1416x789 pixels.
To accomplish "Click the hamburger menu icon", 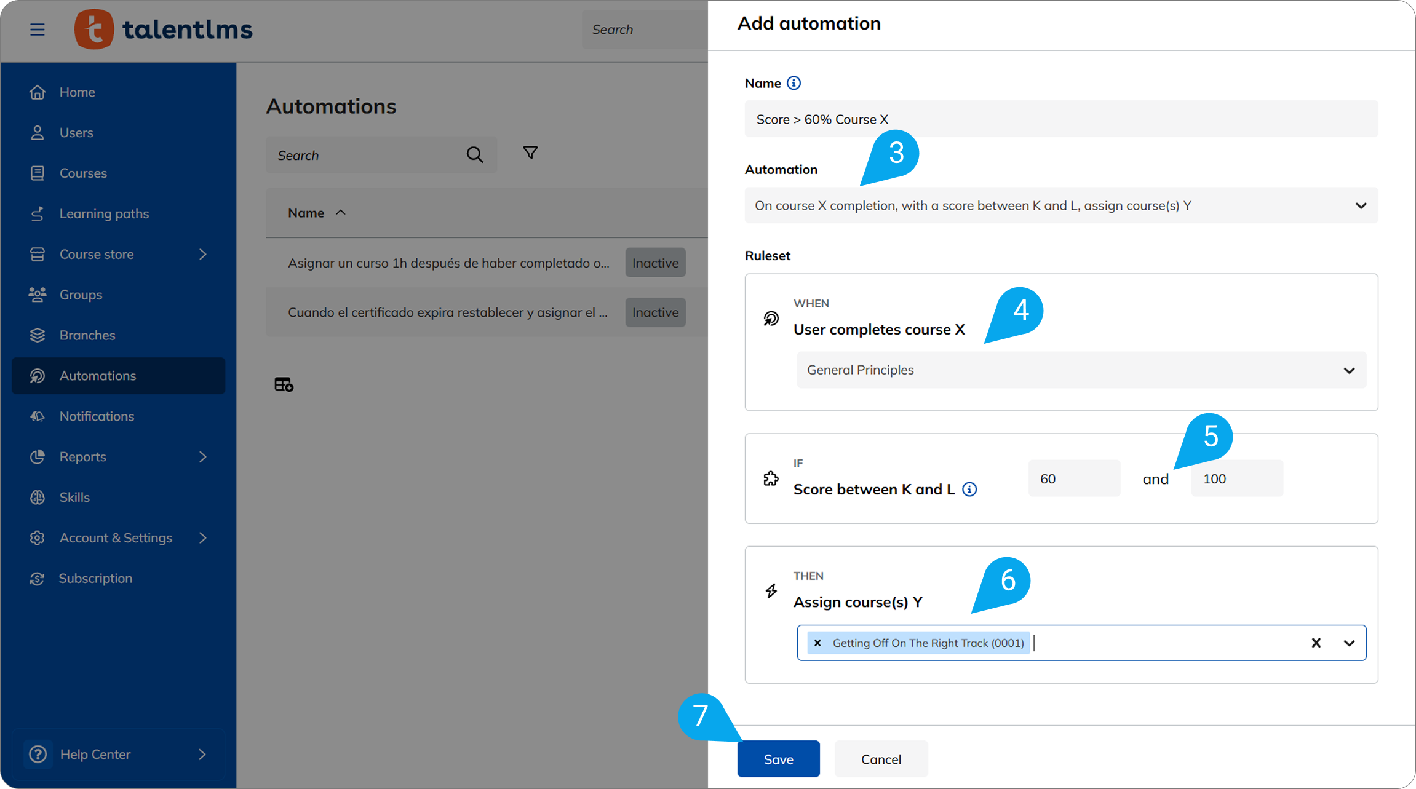I will click(37, 30).
